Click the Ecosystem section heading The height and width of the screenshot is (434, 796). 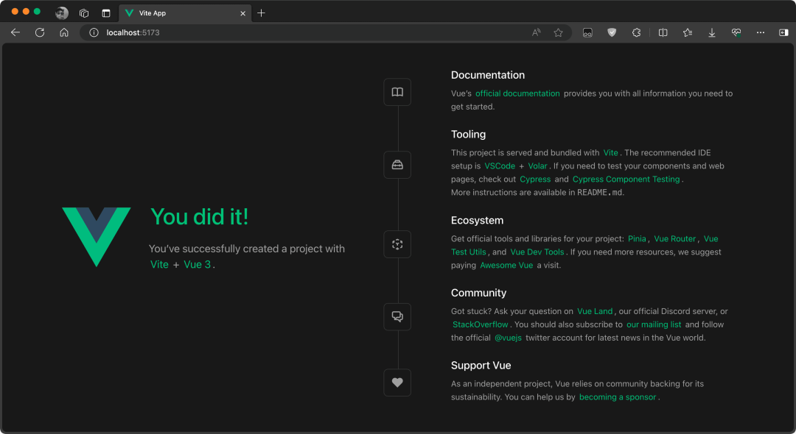(477, 220)
